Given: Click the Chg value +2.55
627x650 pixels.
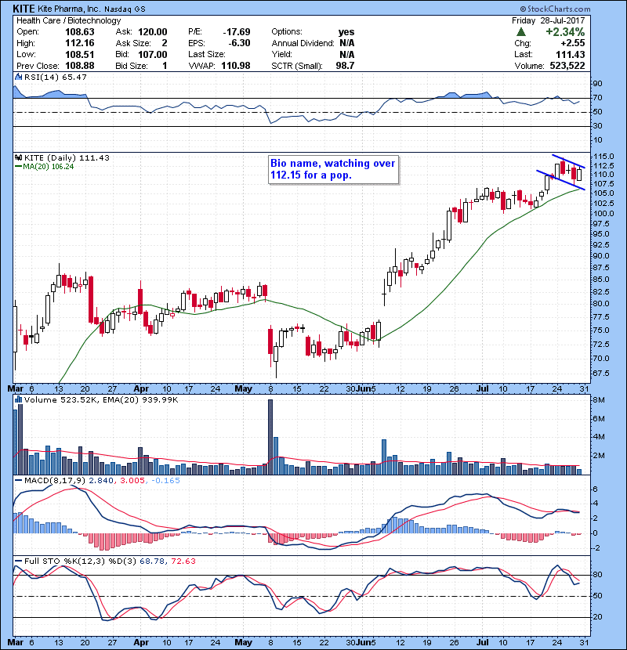Looking at the screenshot, I should click(573, 43).
